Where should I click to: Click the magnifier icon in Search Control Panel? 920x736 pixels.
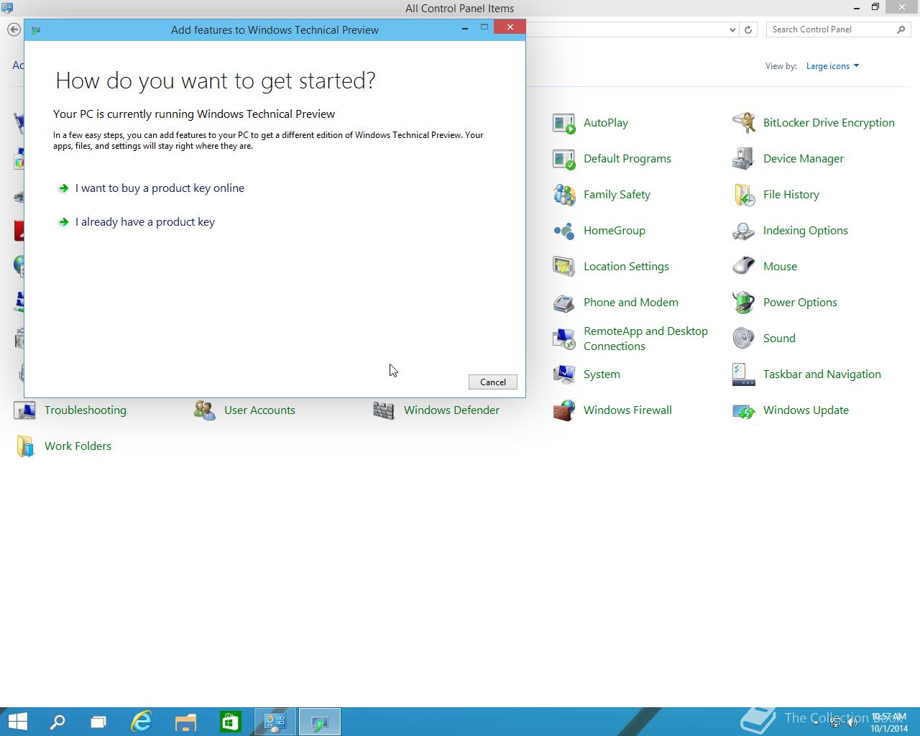901,29
